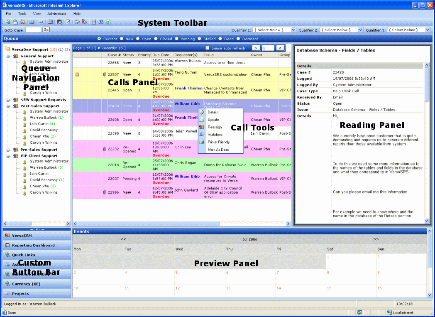Image resolution: width=435 pixels, height=317 pixels.
Task: Click the collapse arrows above the button bar
Action: pos(37,229)
